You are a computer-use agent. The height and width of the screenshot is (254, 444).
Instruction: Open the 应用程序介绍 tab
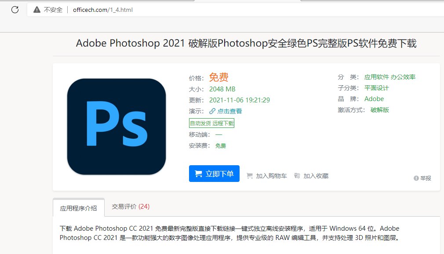(78, 207)
